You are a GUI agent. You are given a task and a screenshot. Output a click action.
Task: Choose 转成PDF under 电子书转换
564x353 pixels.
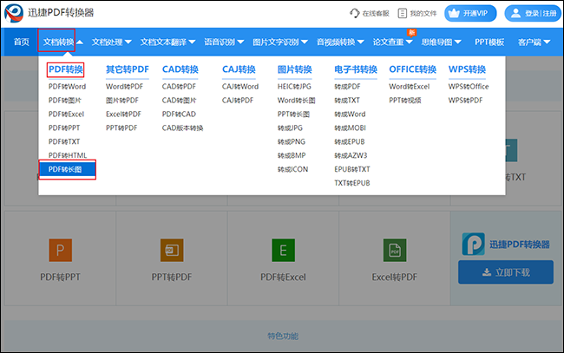(x=347, y=87)
